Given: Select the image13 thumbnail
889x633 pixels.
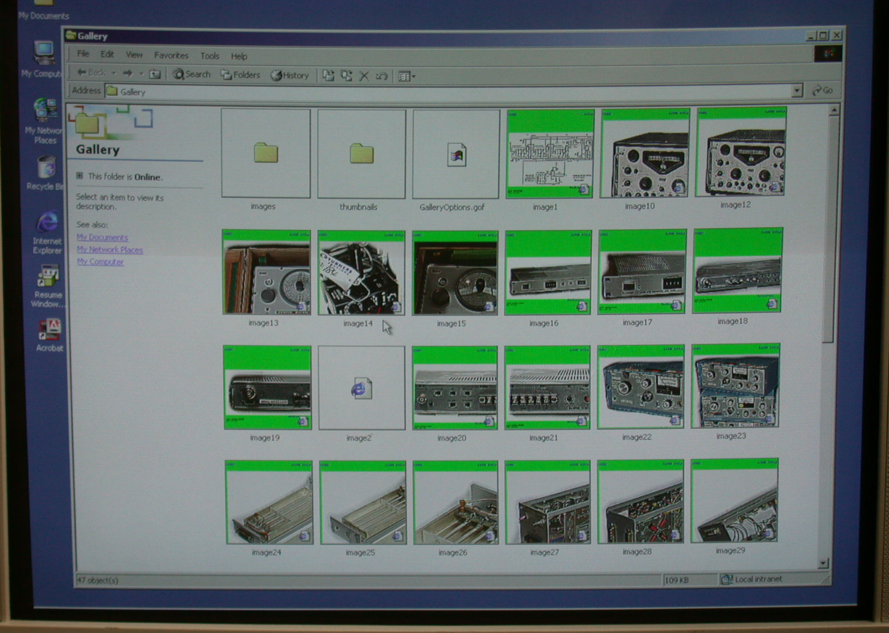Looking at the screenshot, I should (266, 272).
